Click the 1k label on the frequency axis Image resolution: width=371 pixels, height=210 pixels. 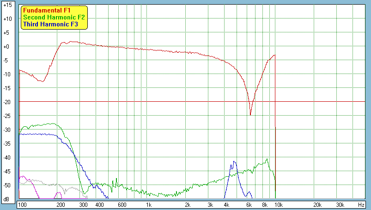click(148, 204)
